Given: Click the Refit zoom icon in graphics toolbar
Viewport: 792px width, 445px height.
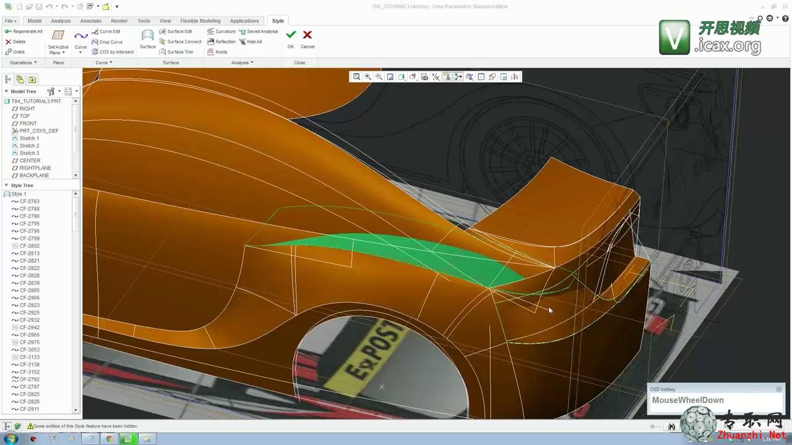Looking at the screenshot, I should point(356,77).
